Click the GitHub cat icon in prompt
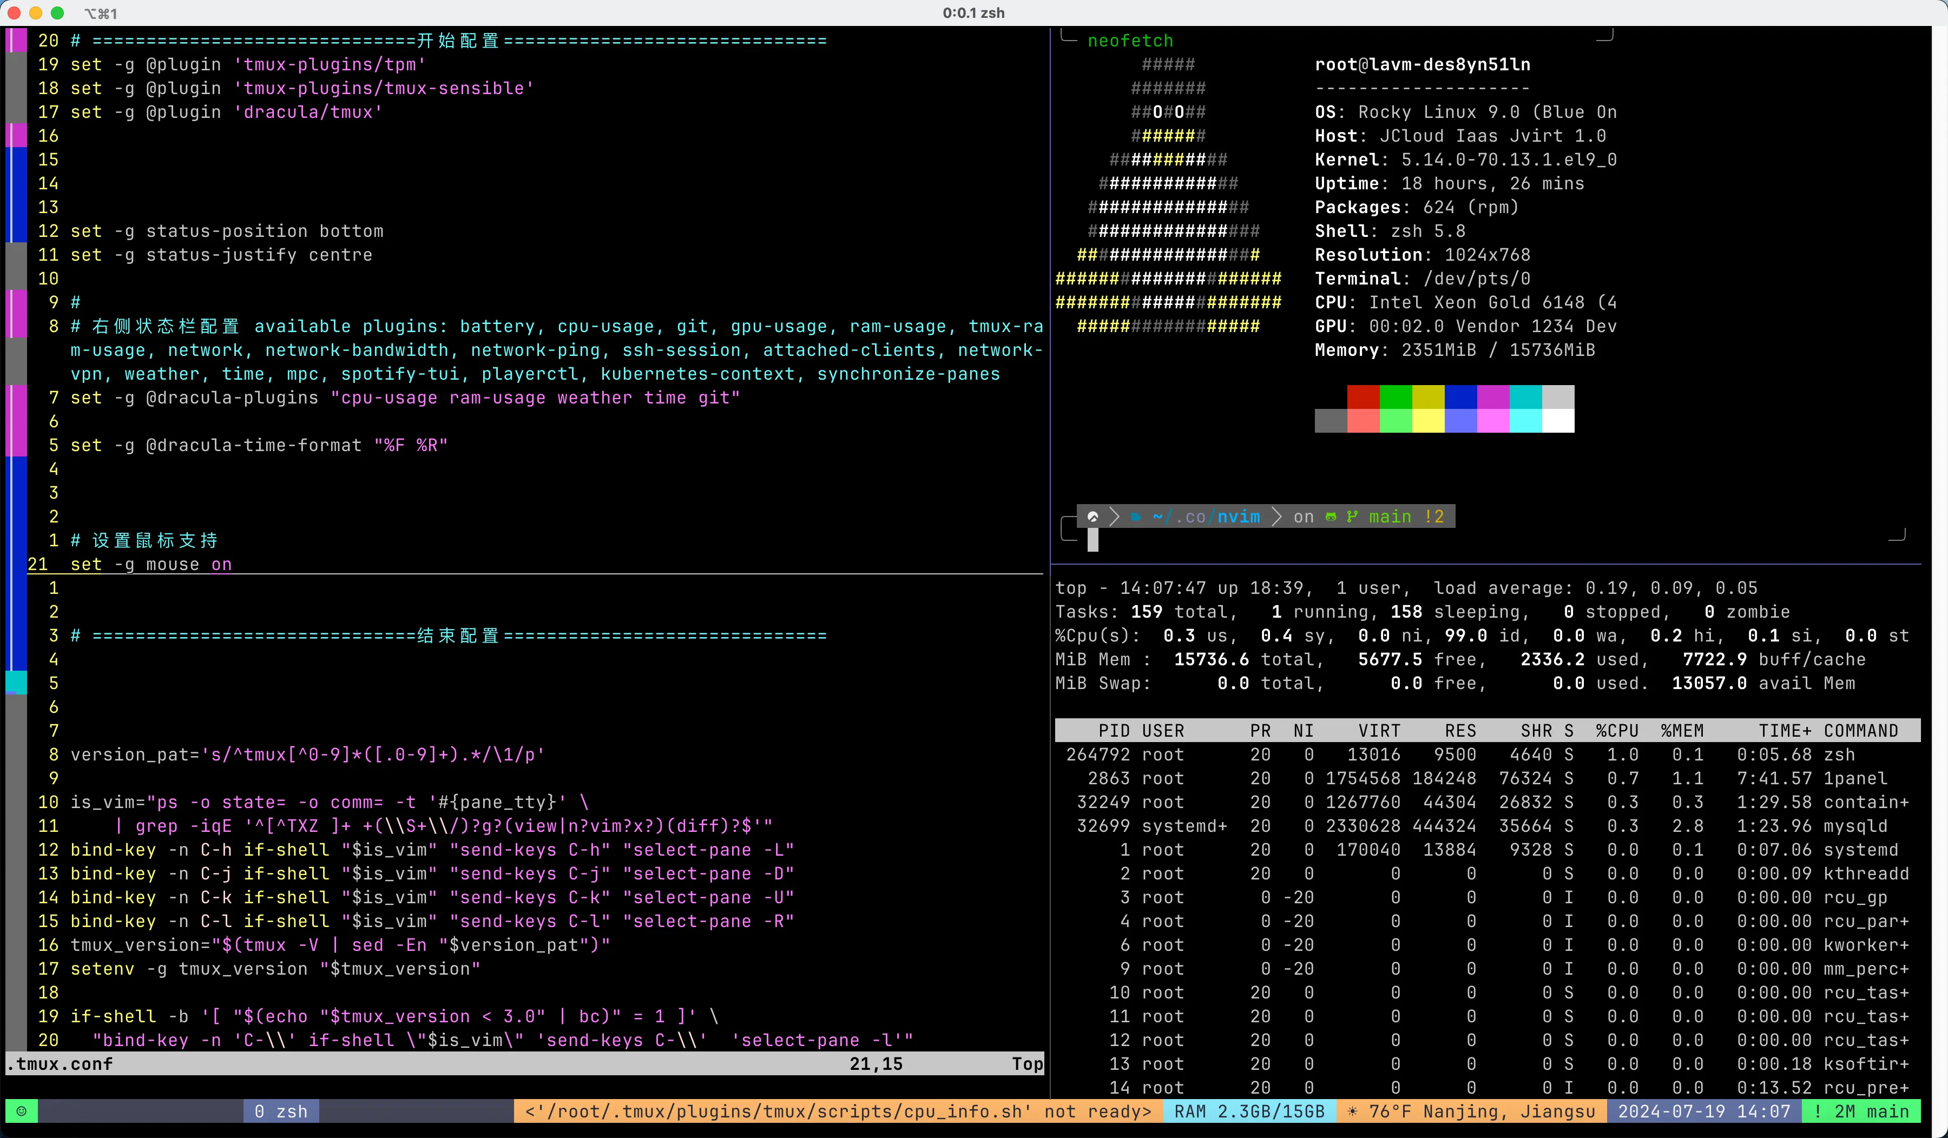Screen dimensions: 1948x1138 [1331, 517]
